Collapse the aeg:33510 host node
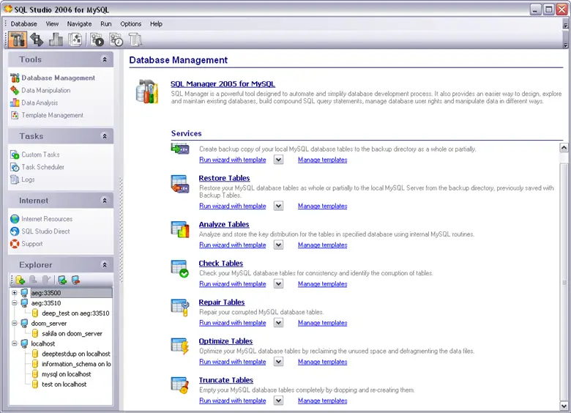The image size is (571, 413). click(x=14, y=303)
